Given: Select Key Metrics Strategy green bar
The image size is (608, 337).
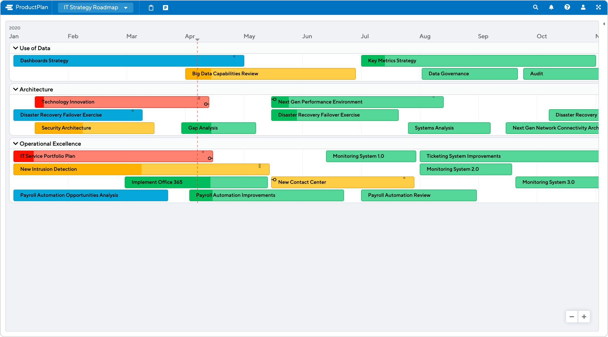Looking at the screenshot, I should pos(478,60).
